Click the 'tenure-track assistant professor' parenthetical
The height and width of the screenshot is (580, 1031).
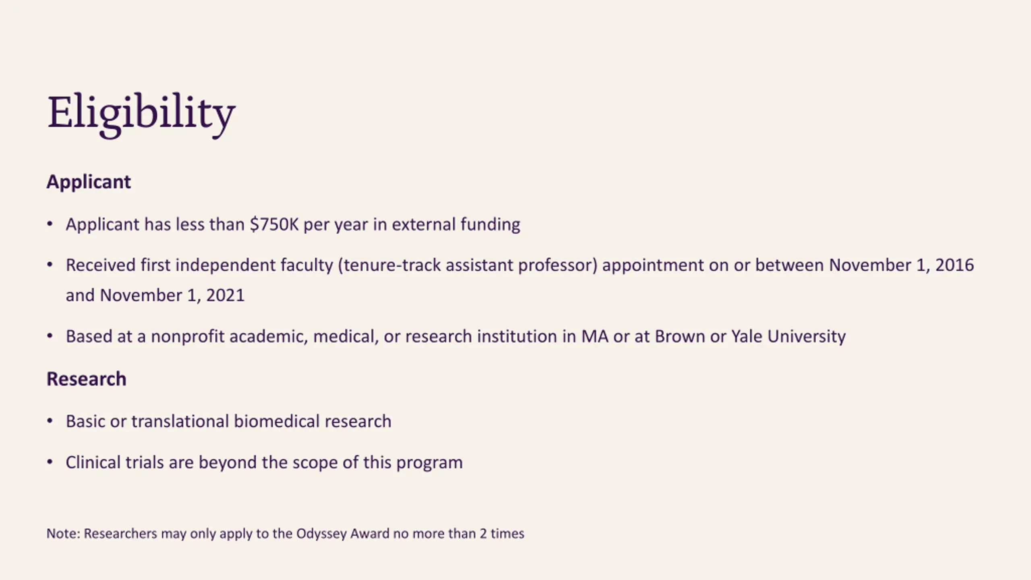click(468, 265)
